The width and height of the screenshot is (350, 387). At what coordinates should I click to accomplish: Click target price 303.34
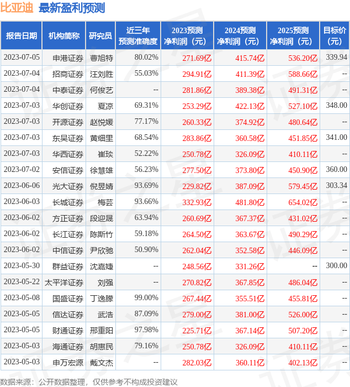(336, 186)
